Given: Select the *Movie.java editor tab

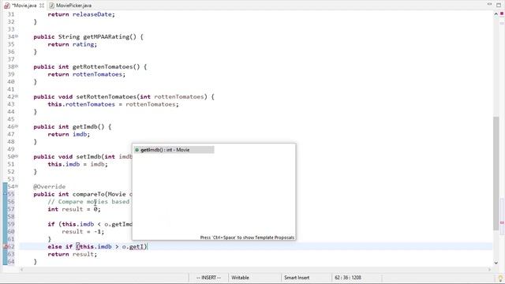Looking at the screenshot, I should (24, 6).
